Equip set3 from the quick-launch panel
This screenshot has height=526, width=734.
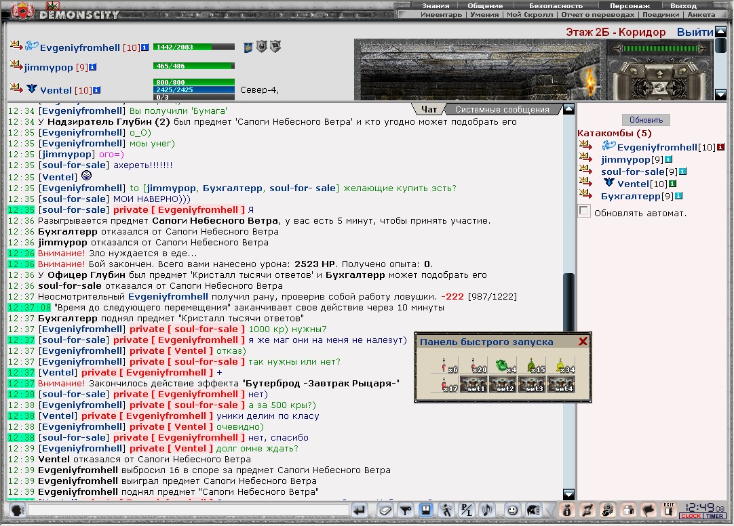532,384
